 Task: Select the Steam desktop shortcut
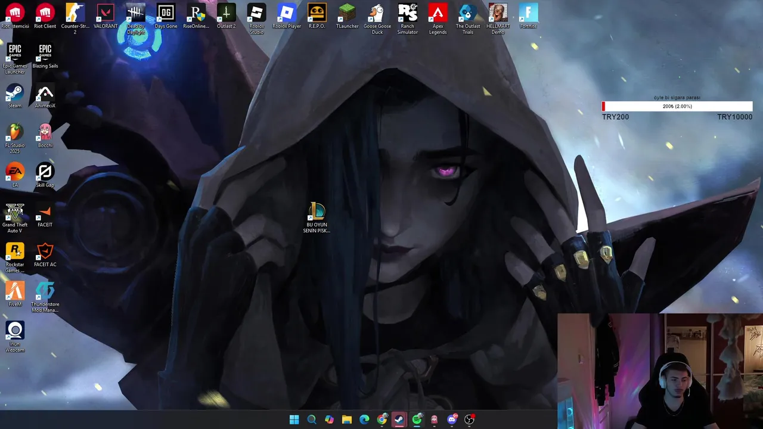click(15, 96)
